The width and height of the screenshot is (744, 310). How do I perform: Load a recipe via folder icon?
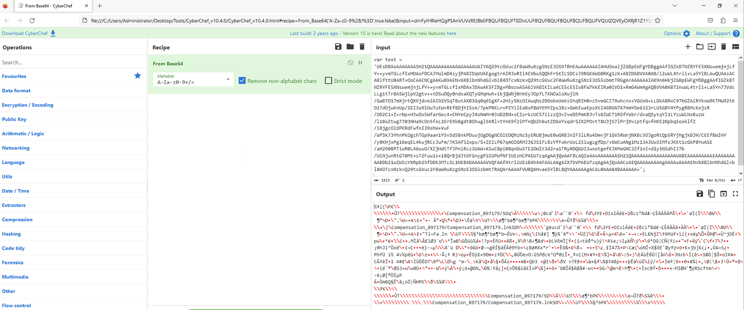tap(350, 47)
